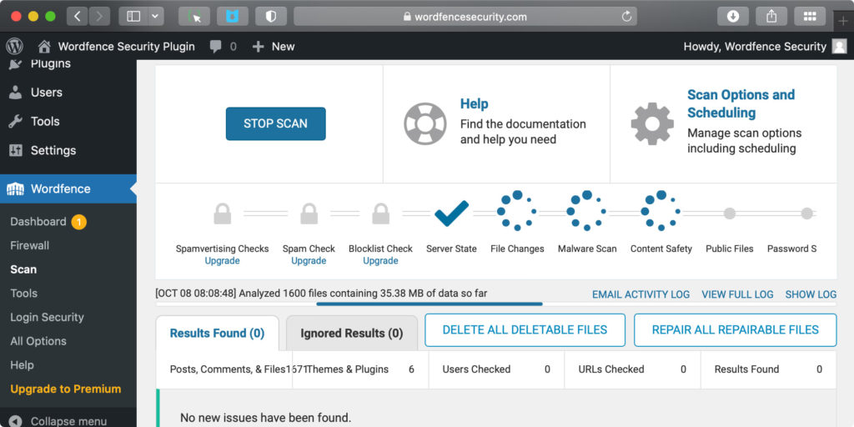
Task: Click VIEW FULL LOG
Action: (737, 294)
